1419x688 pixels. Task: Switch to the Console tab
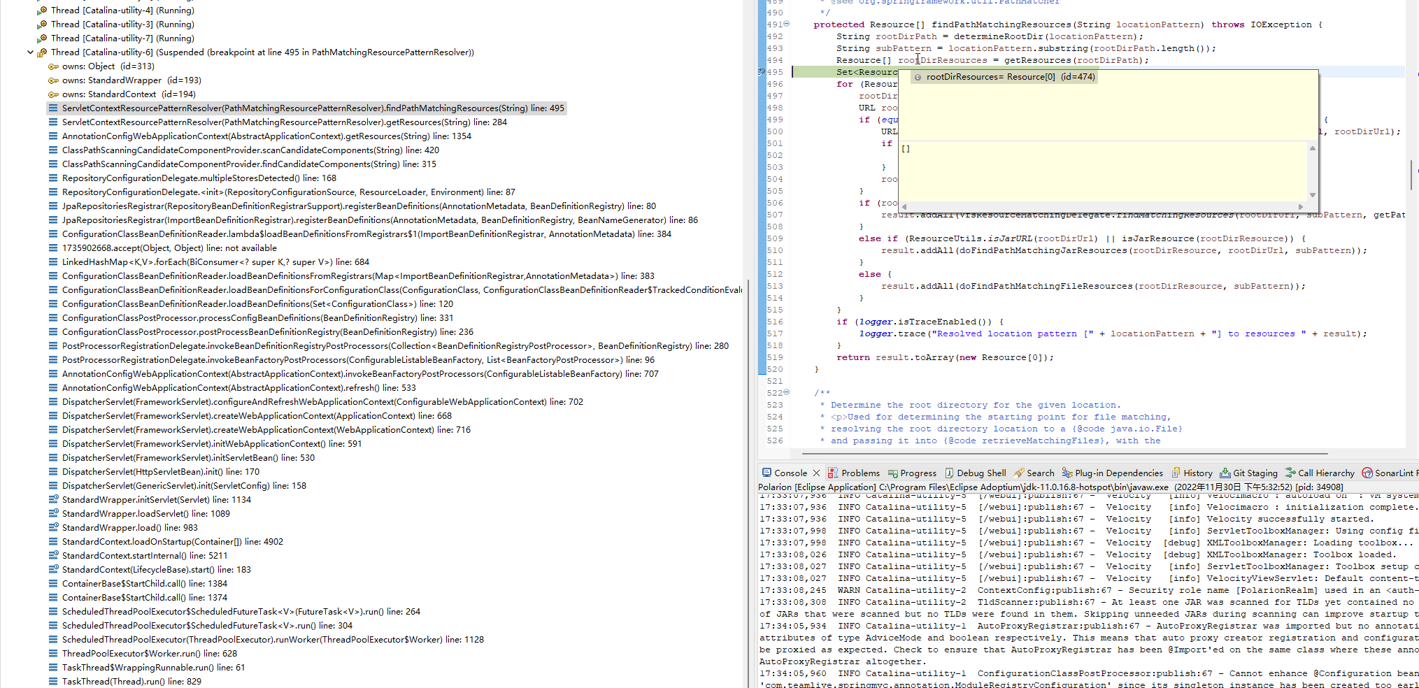(x=790, y=473)
